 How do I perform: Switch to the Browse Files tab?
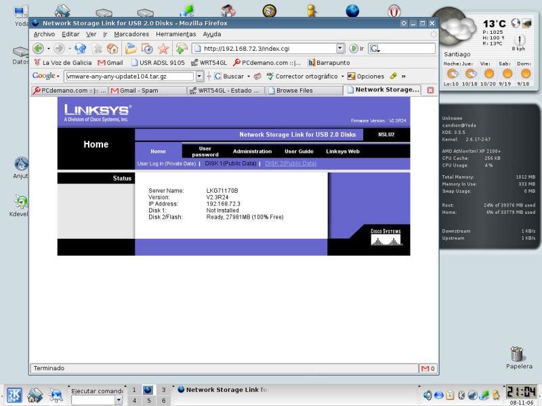pyautogui.click(x=304, y=91)
